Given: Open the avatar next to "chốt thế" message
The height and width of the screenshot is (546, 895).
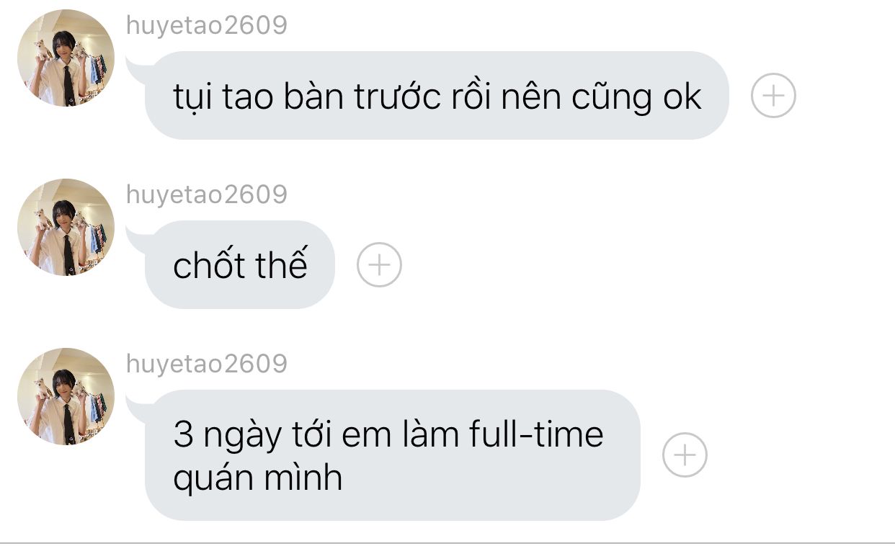Looking at the screenshot, I should 66,228.
